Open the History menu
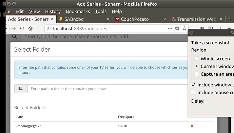The width and height of the screenshot is (234, 133). point(53,11)
